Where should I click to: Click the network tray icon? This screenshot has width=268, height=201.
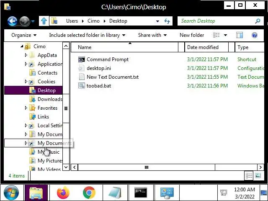[223, 193]
